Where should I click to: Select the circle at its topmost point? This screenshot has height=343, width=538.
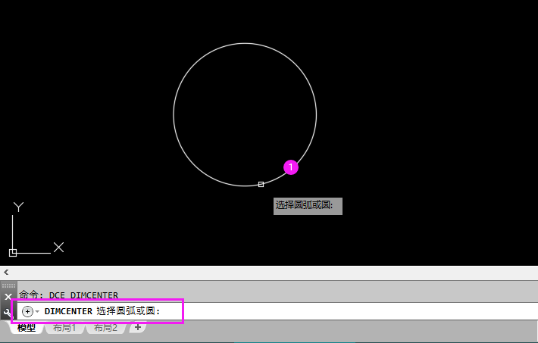[x=245, y=43]
